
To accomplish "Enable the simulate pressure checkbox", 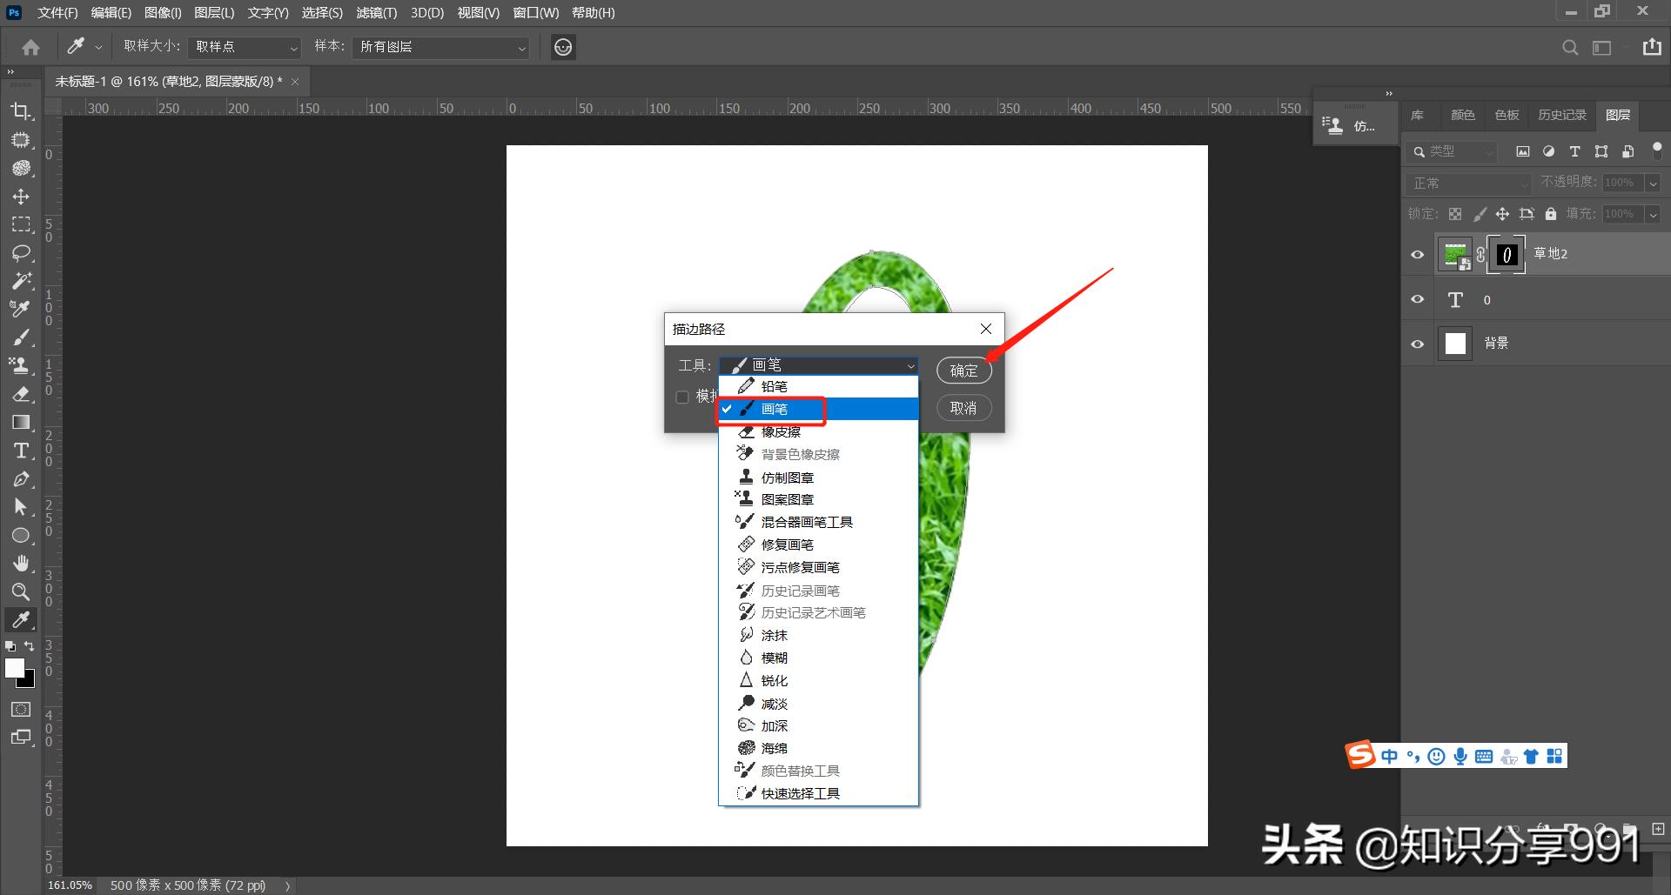I will (682, 397).
